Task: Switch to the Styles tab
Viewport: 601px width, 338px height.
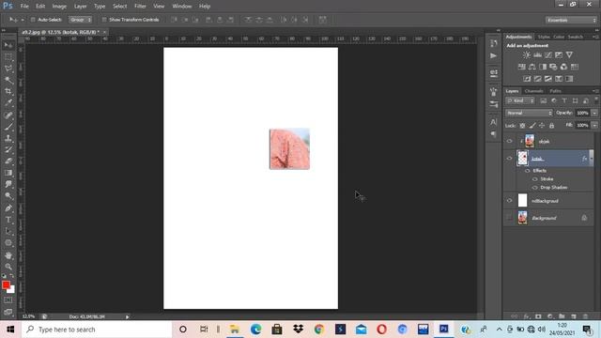Action: 544,37
